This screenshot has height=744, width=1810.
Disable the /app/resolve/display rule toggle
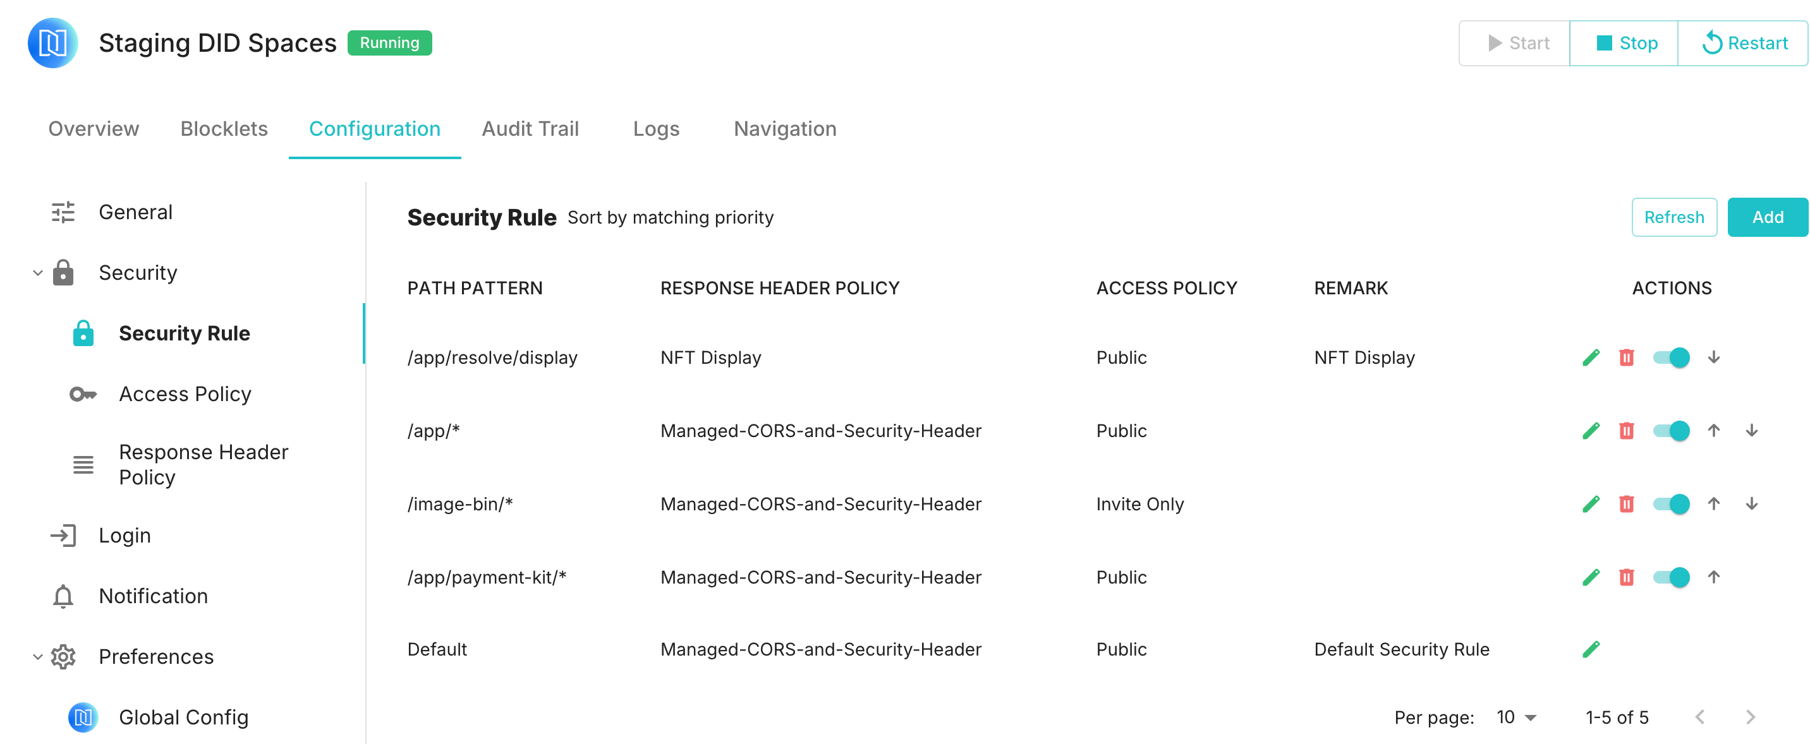(x=1671, y=357)
